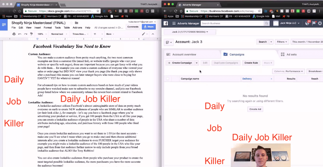
Task: Click the Search button beside Filters
Action: (263, 42)
